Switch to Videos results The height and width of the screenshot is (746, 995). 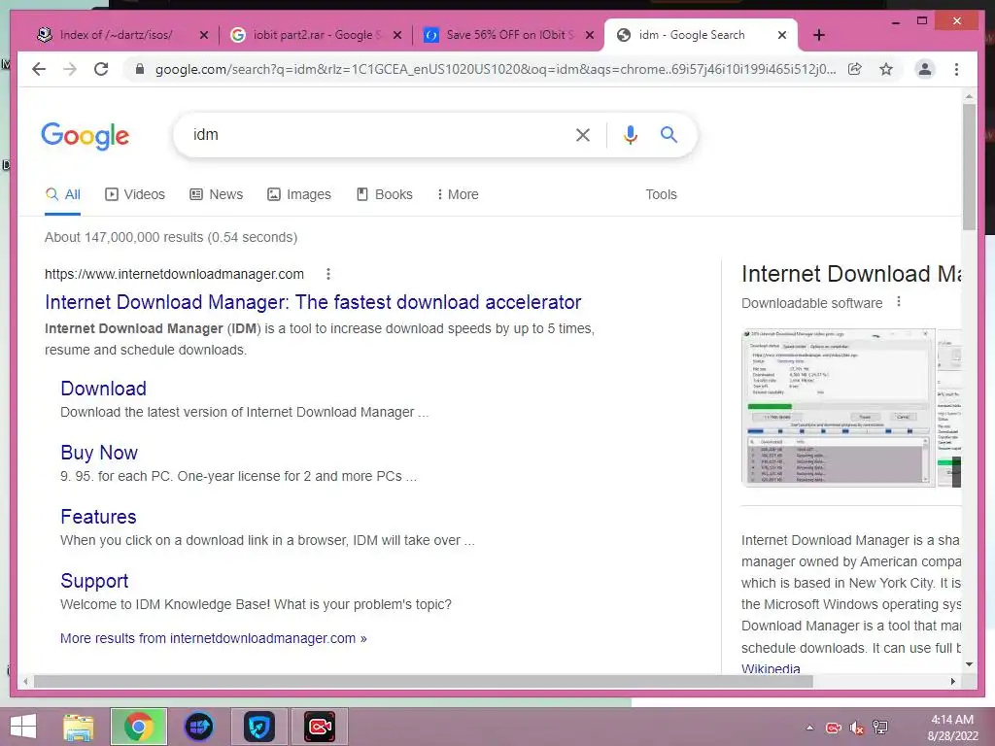click(x=134, y=194)
